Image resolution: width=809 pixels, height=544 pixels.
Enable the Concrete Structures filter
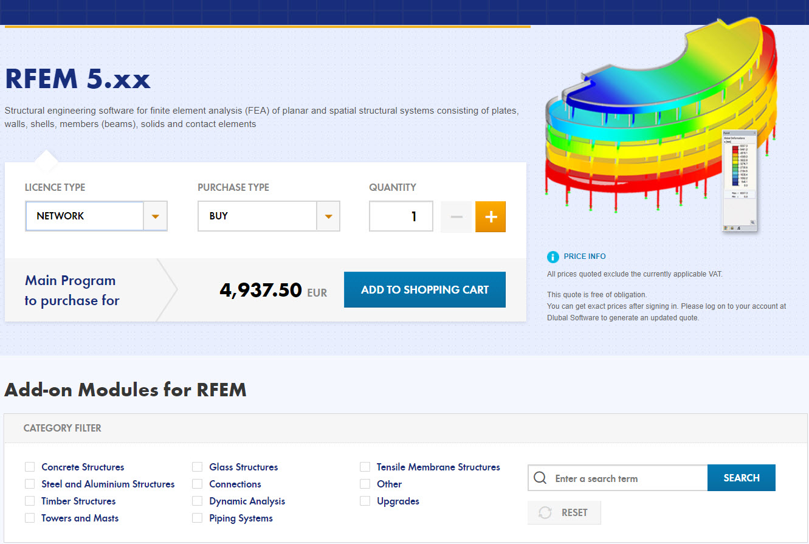click(30, 467)
